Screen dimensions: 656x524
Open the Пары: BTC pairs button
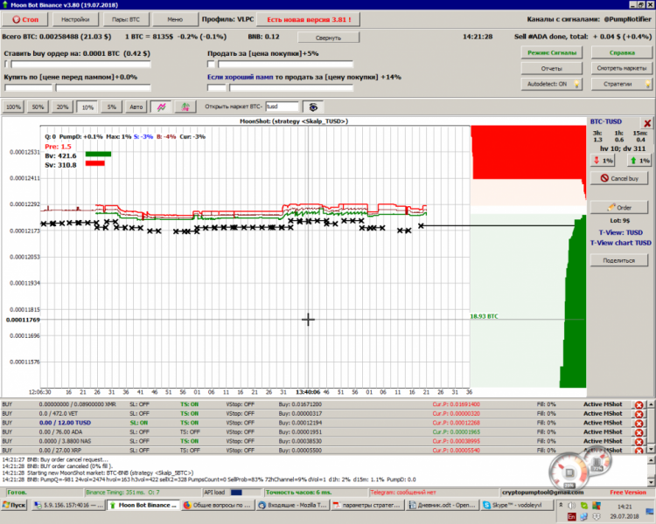(125, 19)
